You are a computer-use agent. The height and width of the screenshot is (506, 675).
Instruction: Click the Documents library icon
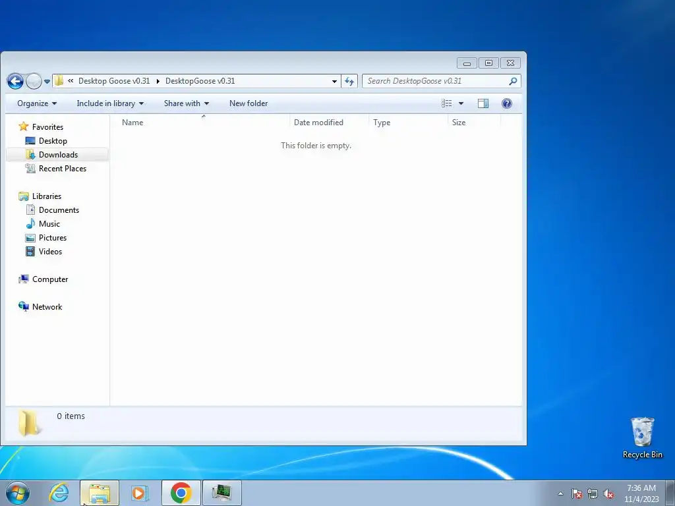tap(30, 210)
